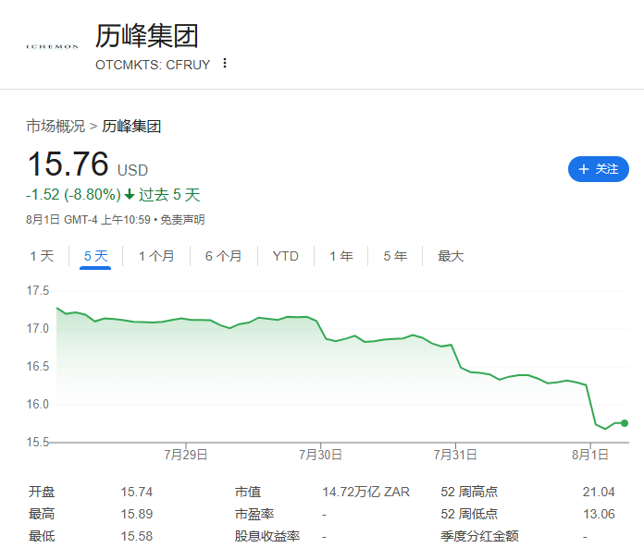Open the 免责声明 disclaimer link
Viewport: 644px width, 560px height.
point(182,220)
